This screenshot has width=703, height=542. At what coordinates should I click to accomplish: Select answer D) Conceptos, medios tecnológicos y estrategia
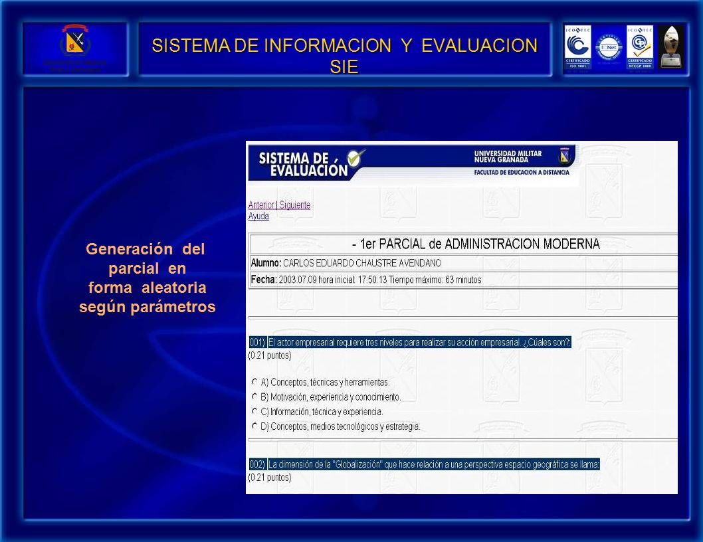coord(254,426)
